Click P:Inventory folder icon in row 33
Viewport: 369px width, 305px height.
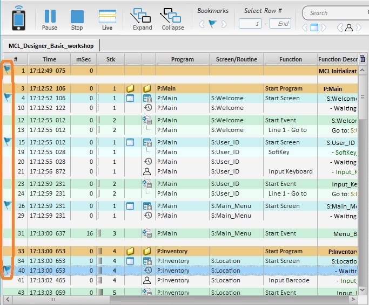pos(146,252)
